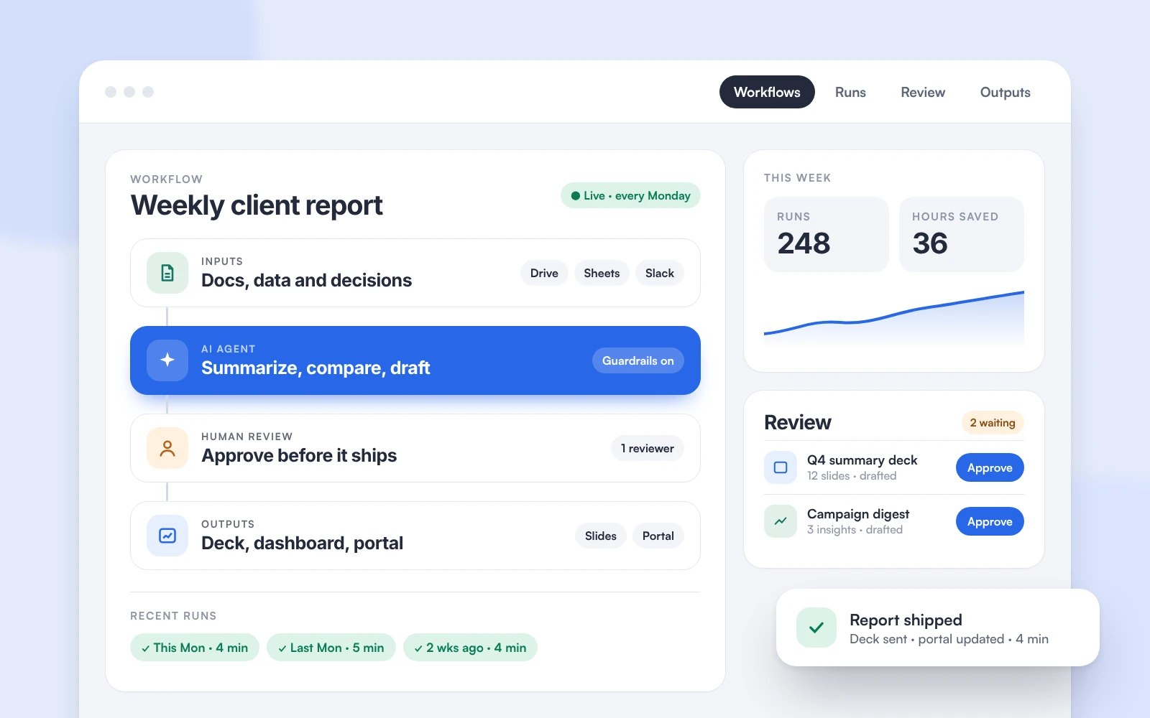The image size is (1150, 718).
Task: Click the slides icon beside Q4 summary deck
Action: (x=781, y=467)
